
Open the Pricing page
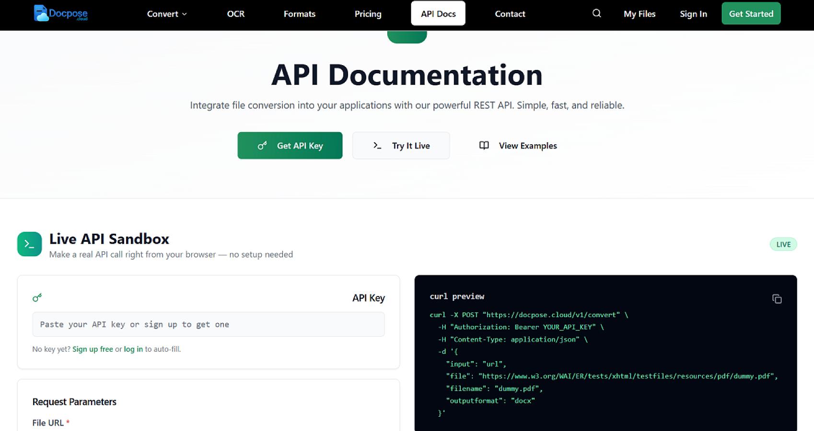click(x=368, y=14)
